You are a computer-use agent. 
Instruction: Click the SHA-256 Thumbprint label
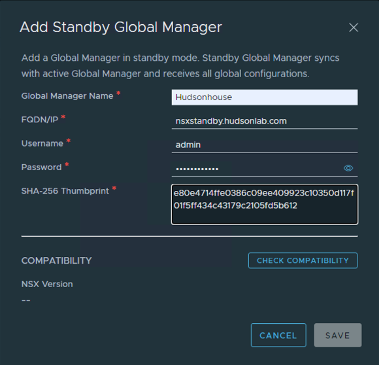[65, 191]
